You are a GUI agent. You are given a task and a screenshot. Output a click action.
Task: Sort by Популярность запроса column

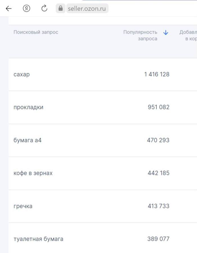click(x=140, y=35)
